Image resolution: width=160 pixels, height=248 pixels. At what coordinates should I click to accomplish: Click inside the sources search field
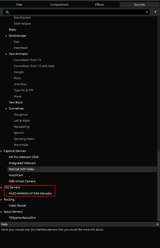[x=76, y=12]
